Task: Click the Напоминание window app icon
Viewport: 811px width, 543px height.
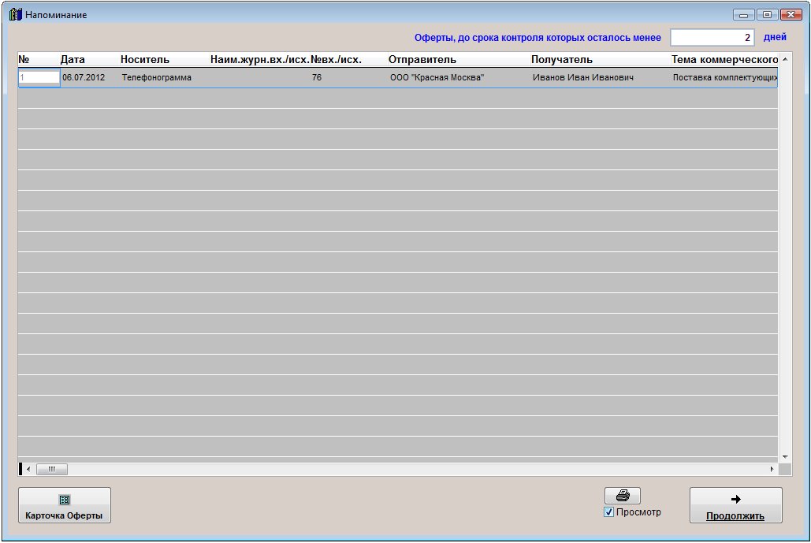Action: pyautogui.click(x=16, y=14)
